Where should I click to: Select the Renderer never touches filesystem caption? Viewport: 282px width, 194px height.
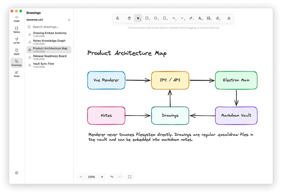click(x=171, y=137)
